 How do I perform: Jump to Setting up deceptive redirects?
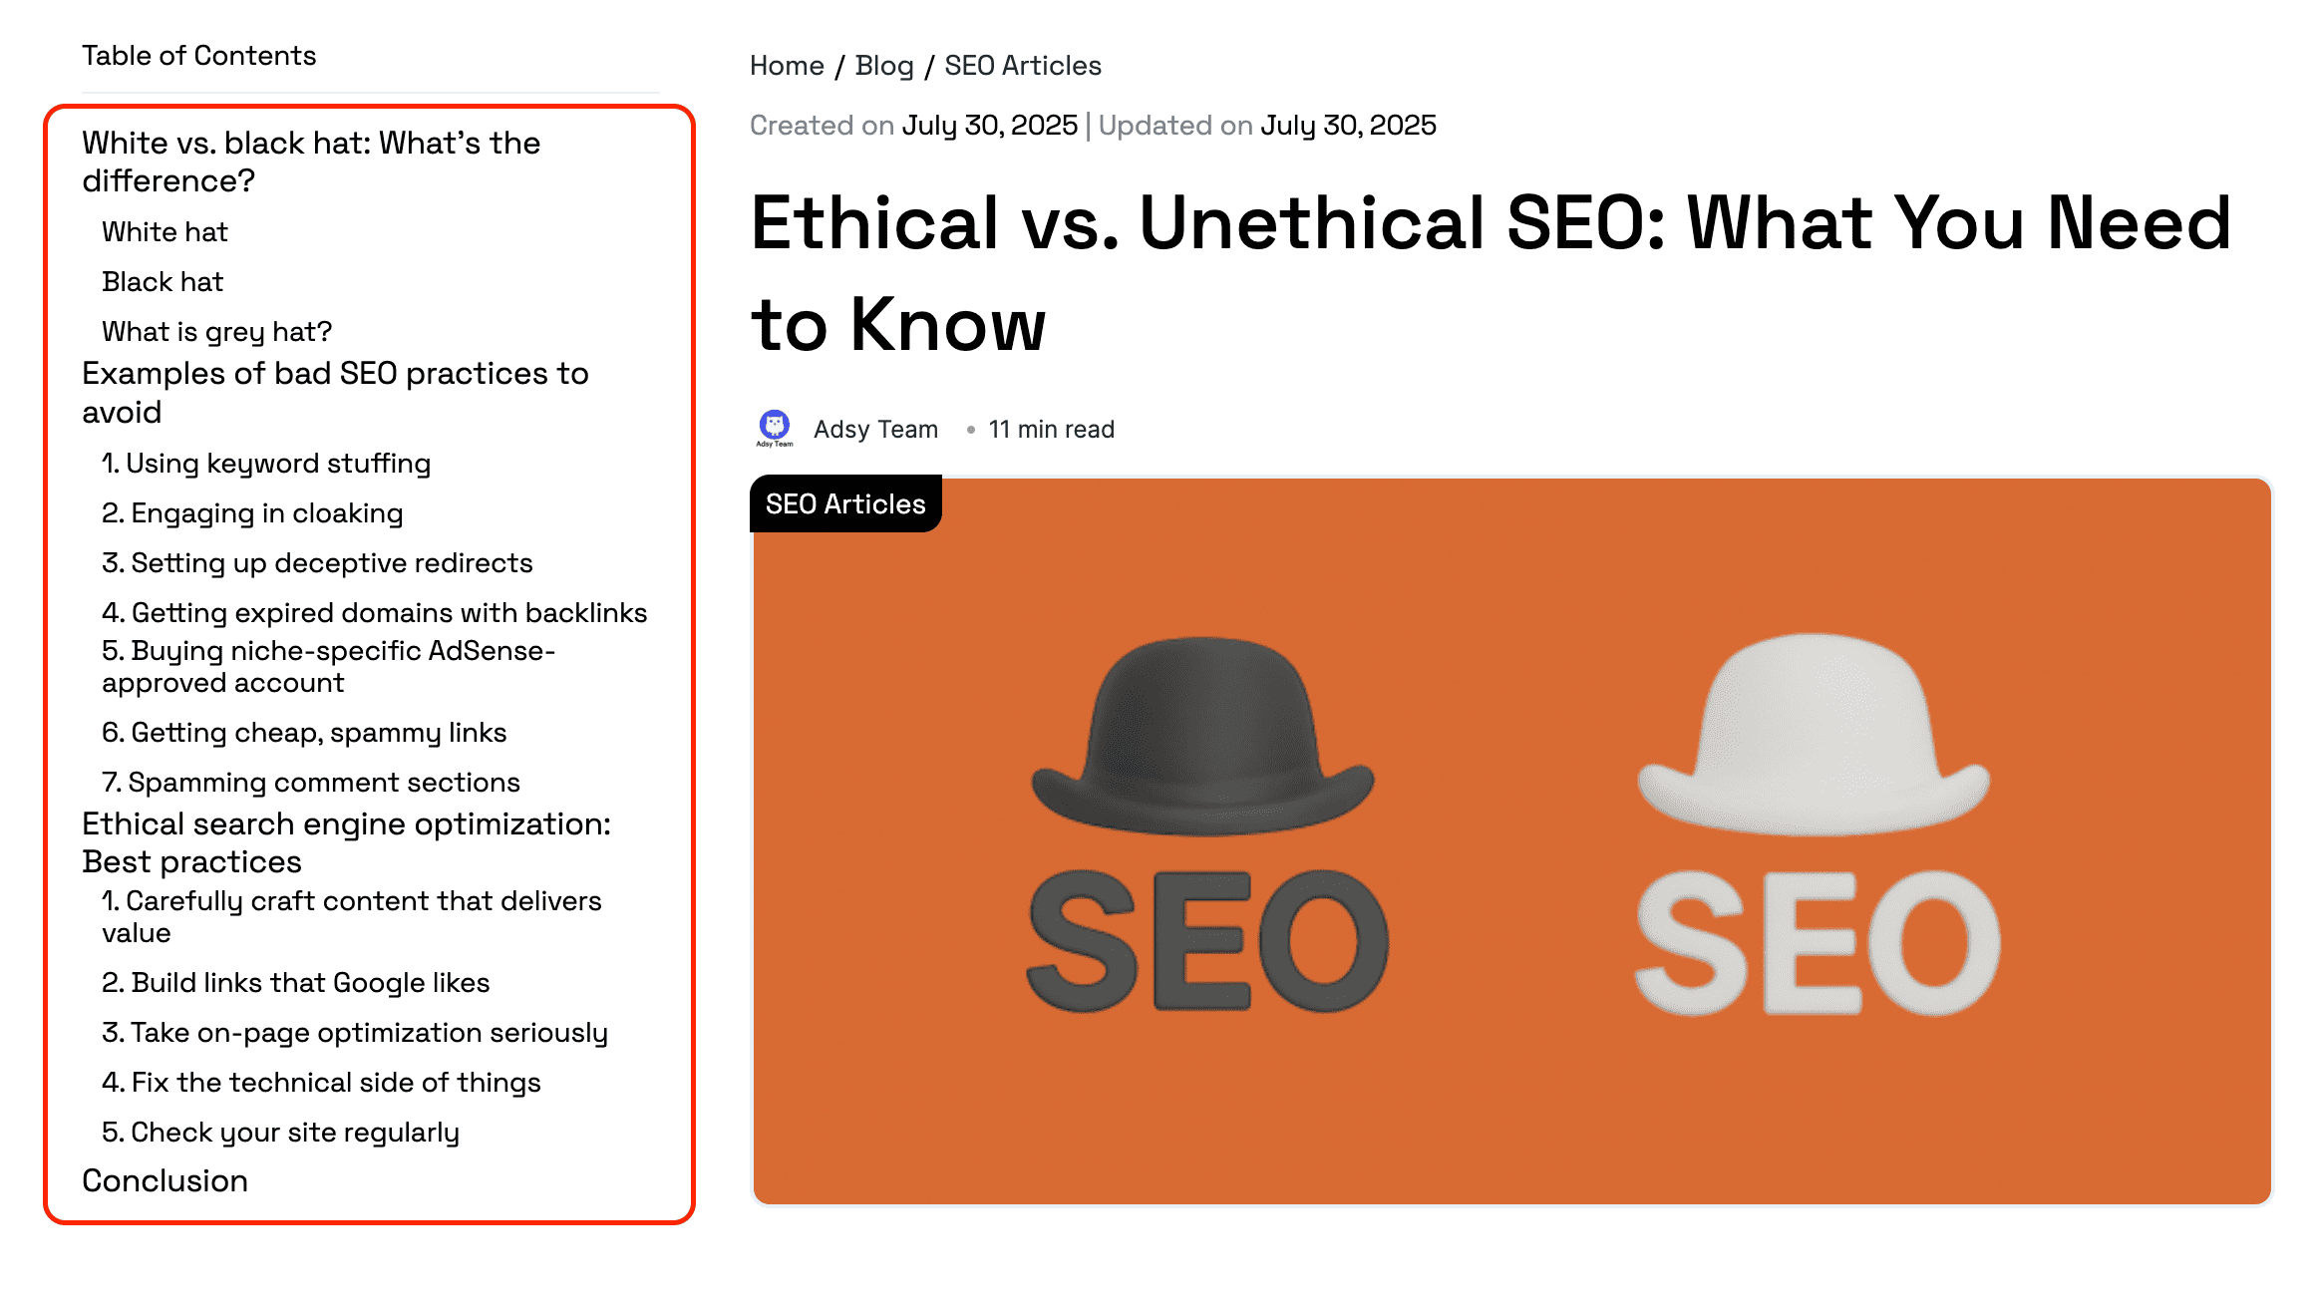coord(317,563)
